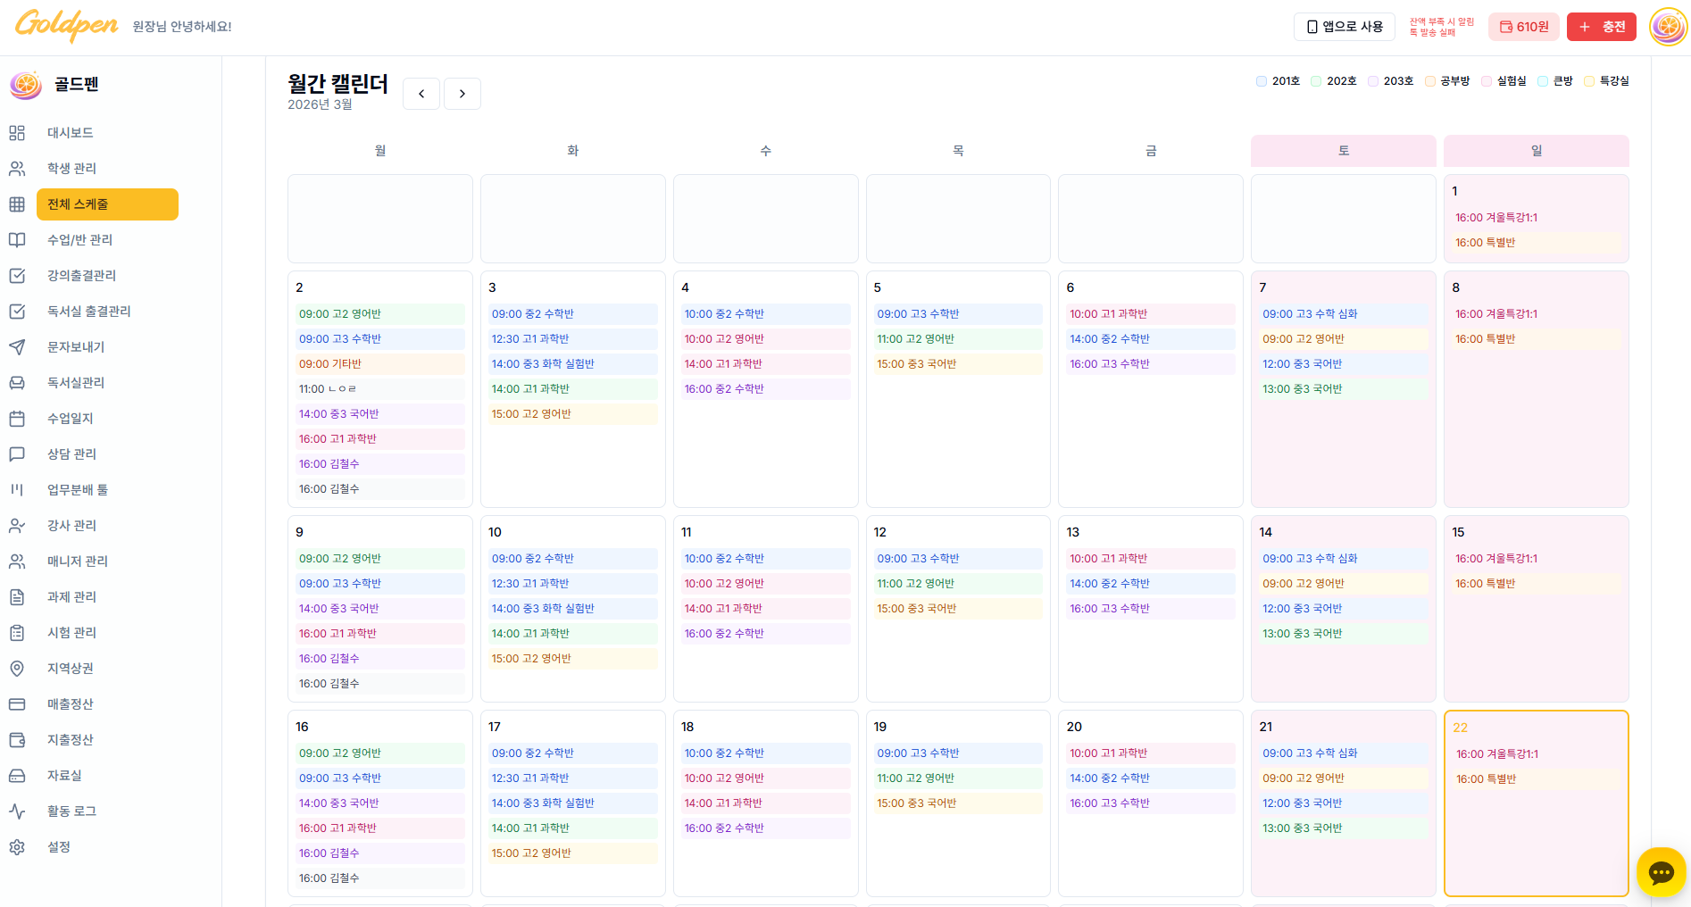This screenshot has width=1691, height=907.
Task: Open the 09:00 기타반 event on March 2
Action: (x=379, y=364)
